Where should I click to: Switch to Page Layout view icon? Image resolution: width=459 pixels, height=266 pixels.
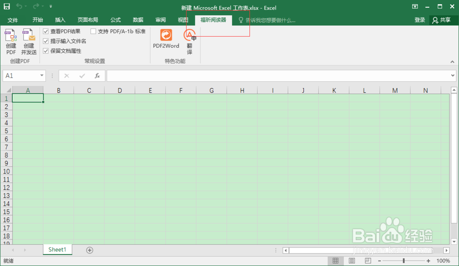(x=352, y=260)
